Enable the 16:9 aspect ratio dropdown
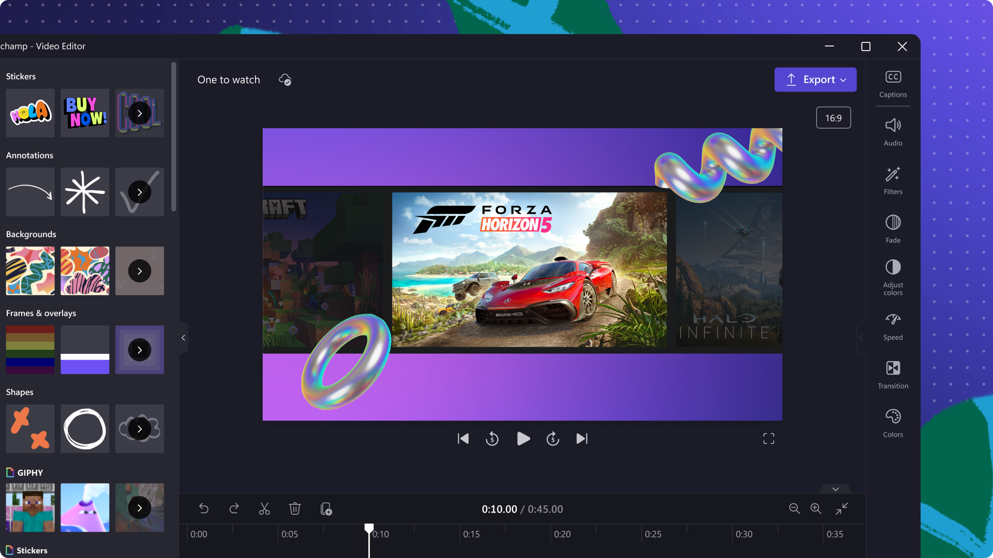The height and width of the screenshot is (558, 993). pos(832,118)
